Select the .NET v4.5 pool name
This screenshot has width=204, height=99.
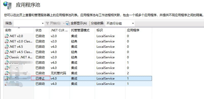click(x=16, y=47)
